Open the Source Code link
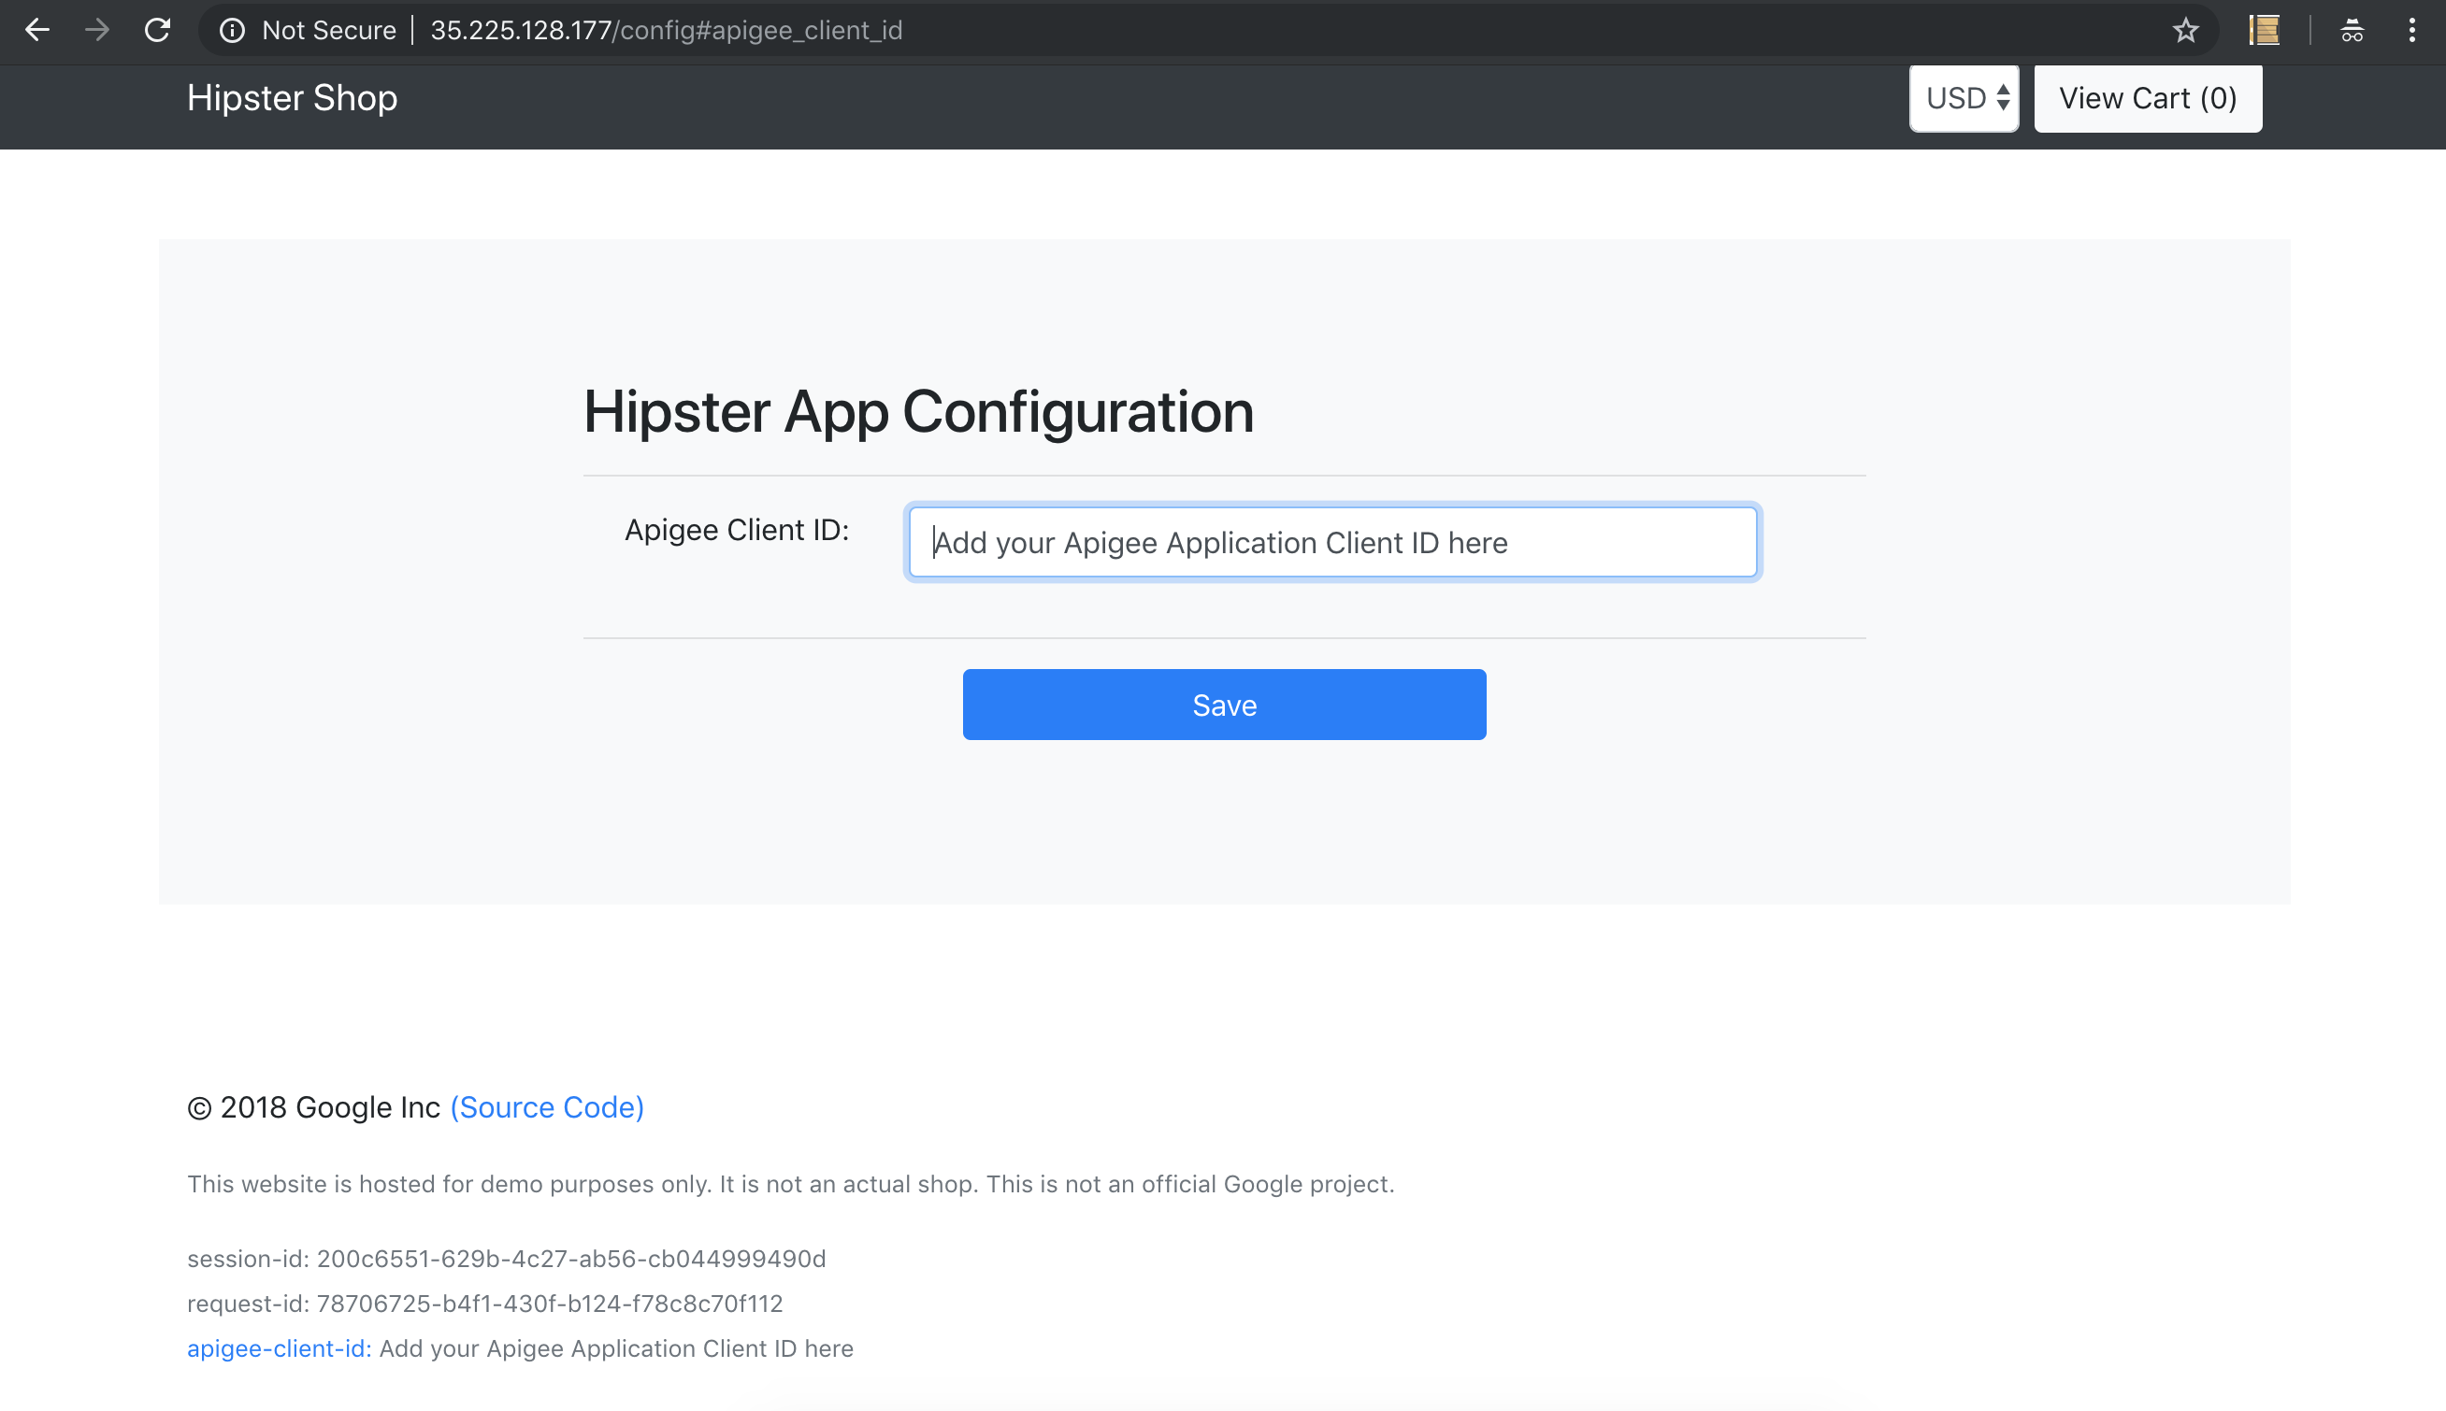Viewport: 2446px width, 1411px height. tap(547, 1106)
